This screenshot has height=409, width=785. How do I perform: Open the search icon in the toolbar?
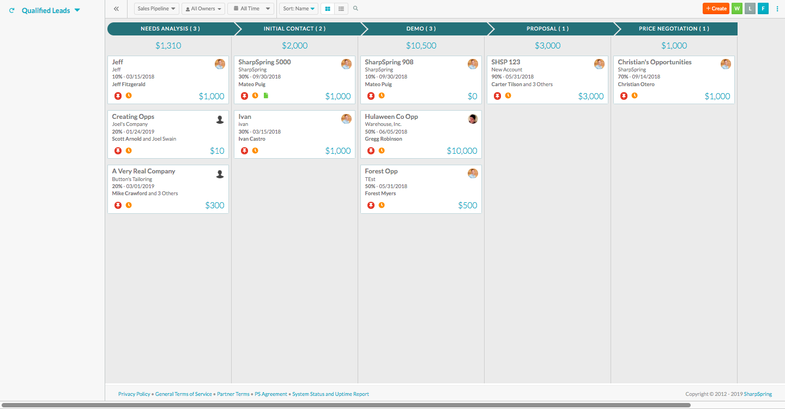click(x=355, y=8)
